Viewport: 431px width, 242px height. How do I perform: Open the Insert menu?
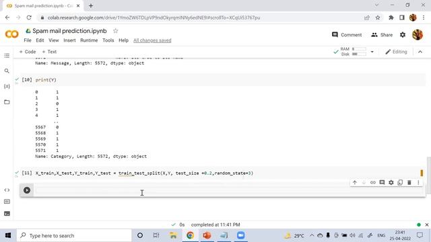coord(69,40)
